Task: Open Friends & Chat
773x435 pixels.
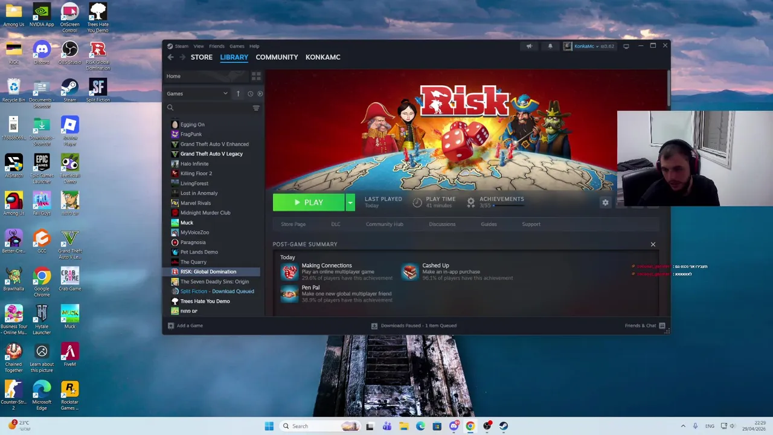Action: (x=645, y=326)
